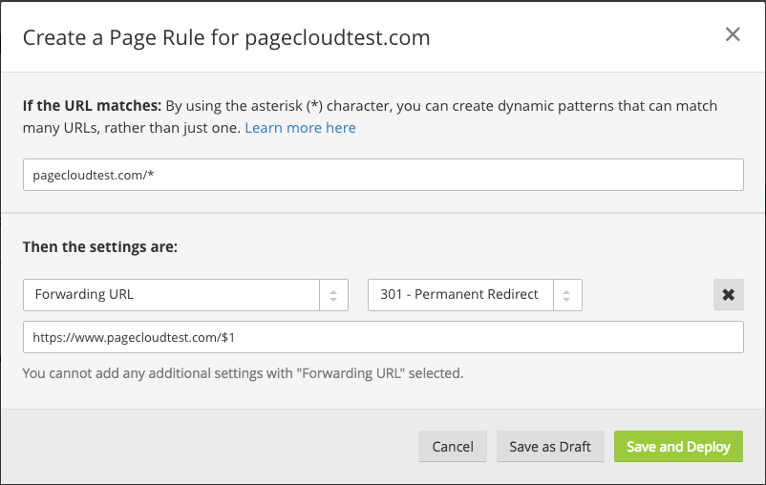Close the Create a Page Rule dialog
The height and width of the screenshot is (485, 766).
point(733,35)
